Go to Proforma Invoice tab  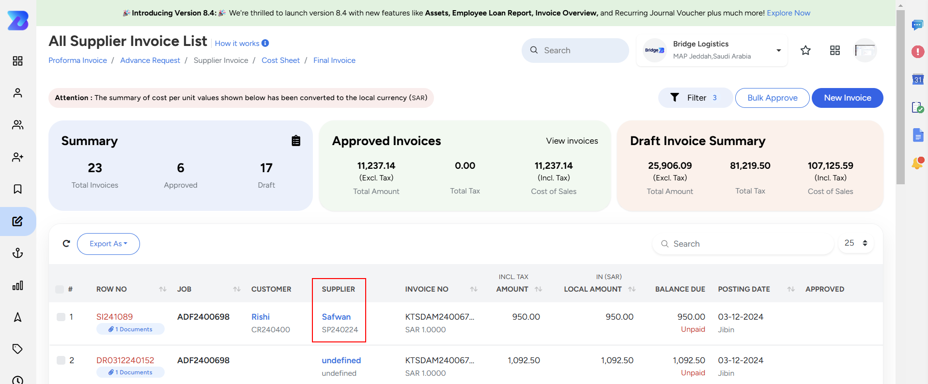pyautogui.click(x=77, y=60)
